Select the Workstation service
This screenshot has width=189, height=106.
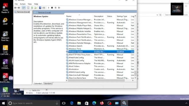[x=100, y=69]
